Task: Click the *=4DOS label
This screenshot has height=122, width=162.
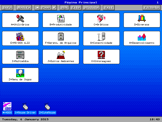Action: 7,113
